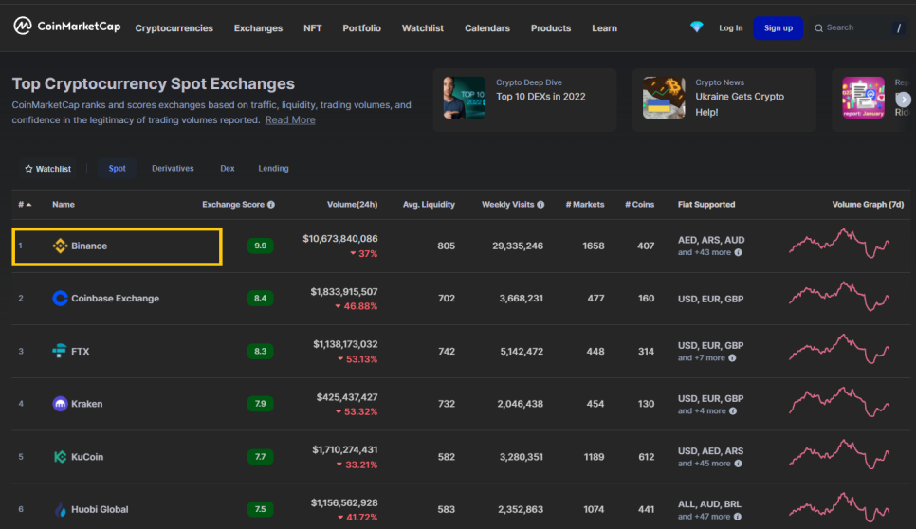Click the Binance logo icon

[60, 246]
